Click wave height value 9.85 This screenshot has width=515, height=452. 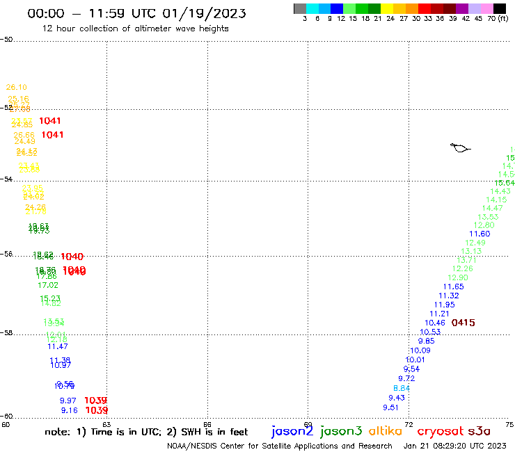pos(427,341)
